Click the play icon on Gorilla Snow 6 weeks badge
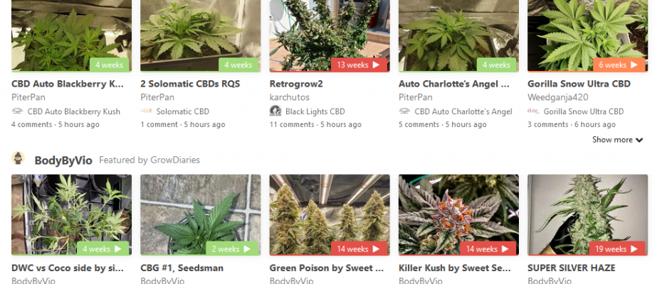This screenshot has width=662, height=284. click(634, 65)
